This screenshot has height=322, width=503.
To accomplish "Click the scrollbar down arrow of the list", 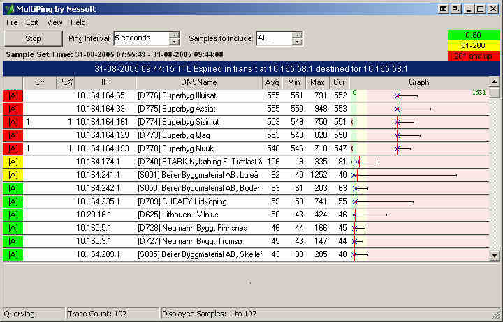I will (x=495, y=255).
